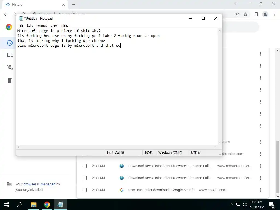Click the building icon by managed notice
The height and width of the screenshot is (210, 280).
pyautogui.click(x=9, y=184)
